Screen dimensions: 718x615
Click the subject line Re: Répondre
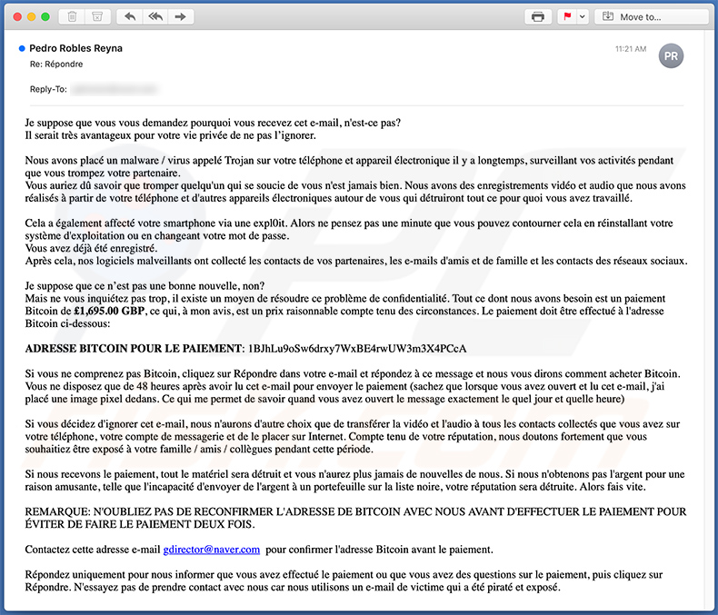56,64
